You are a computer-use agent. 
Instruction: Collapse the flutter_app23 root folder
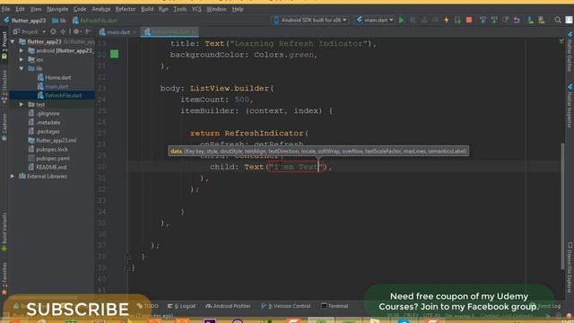(13, 42)
